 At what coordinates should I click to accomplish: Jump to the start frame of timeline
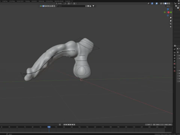64,124
